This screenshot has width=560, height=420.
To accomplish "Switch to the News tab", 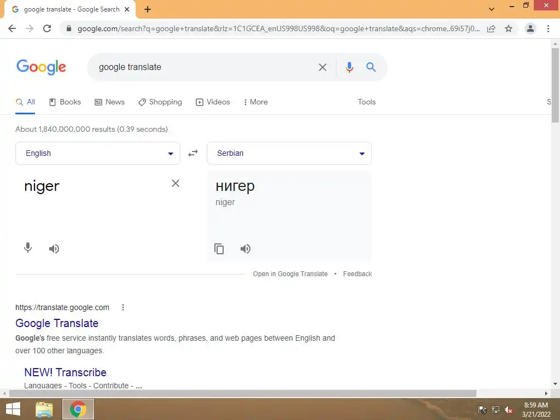I will [109, 102].
